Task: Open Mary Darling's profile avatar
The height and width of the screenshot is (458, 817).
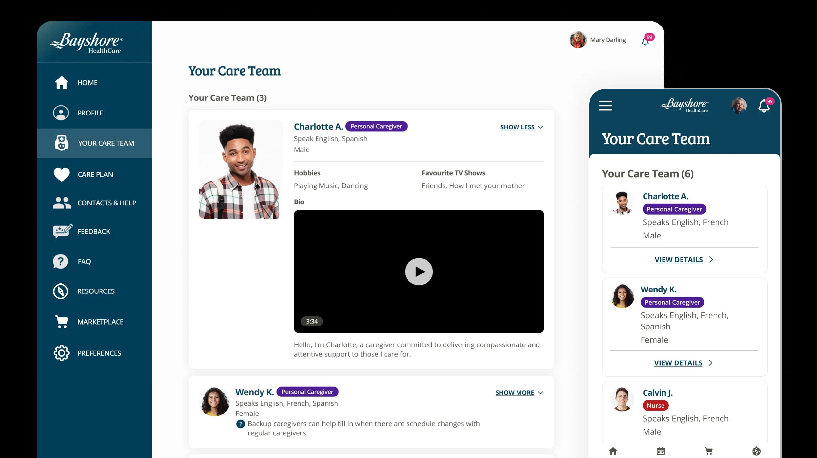Action: [578, 40]
